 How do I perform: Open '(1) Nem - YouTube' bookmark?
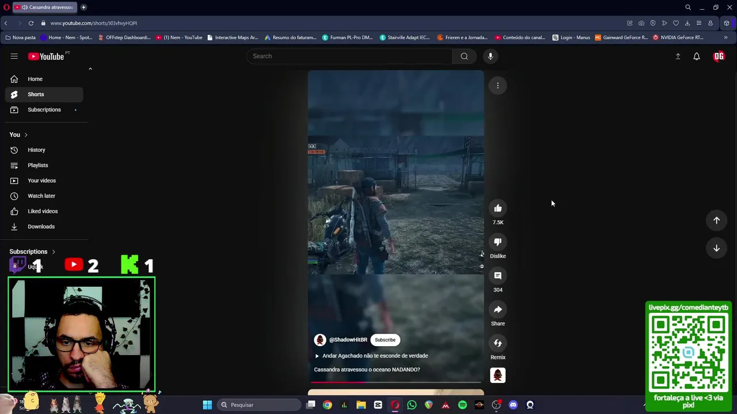[179, 37]
